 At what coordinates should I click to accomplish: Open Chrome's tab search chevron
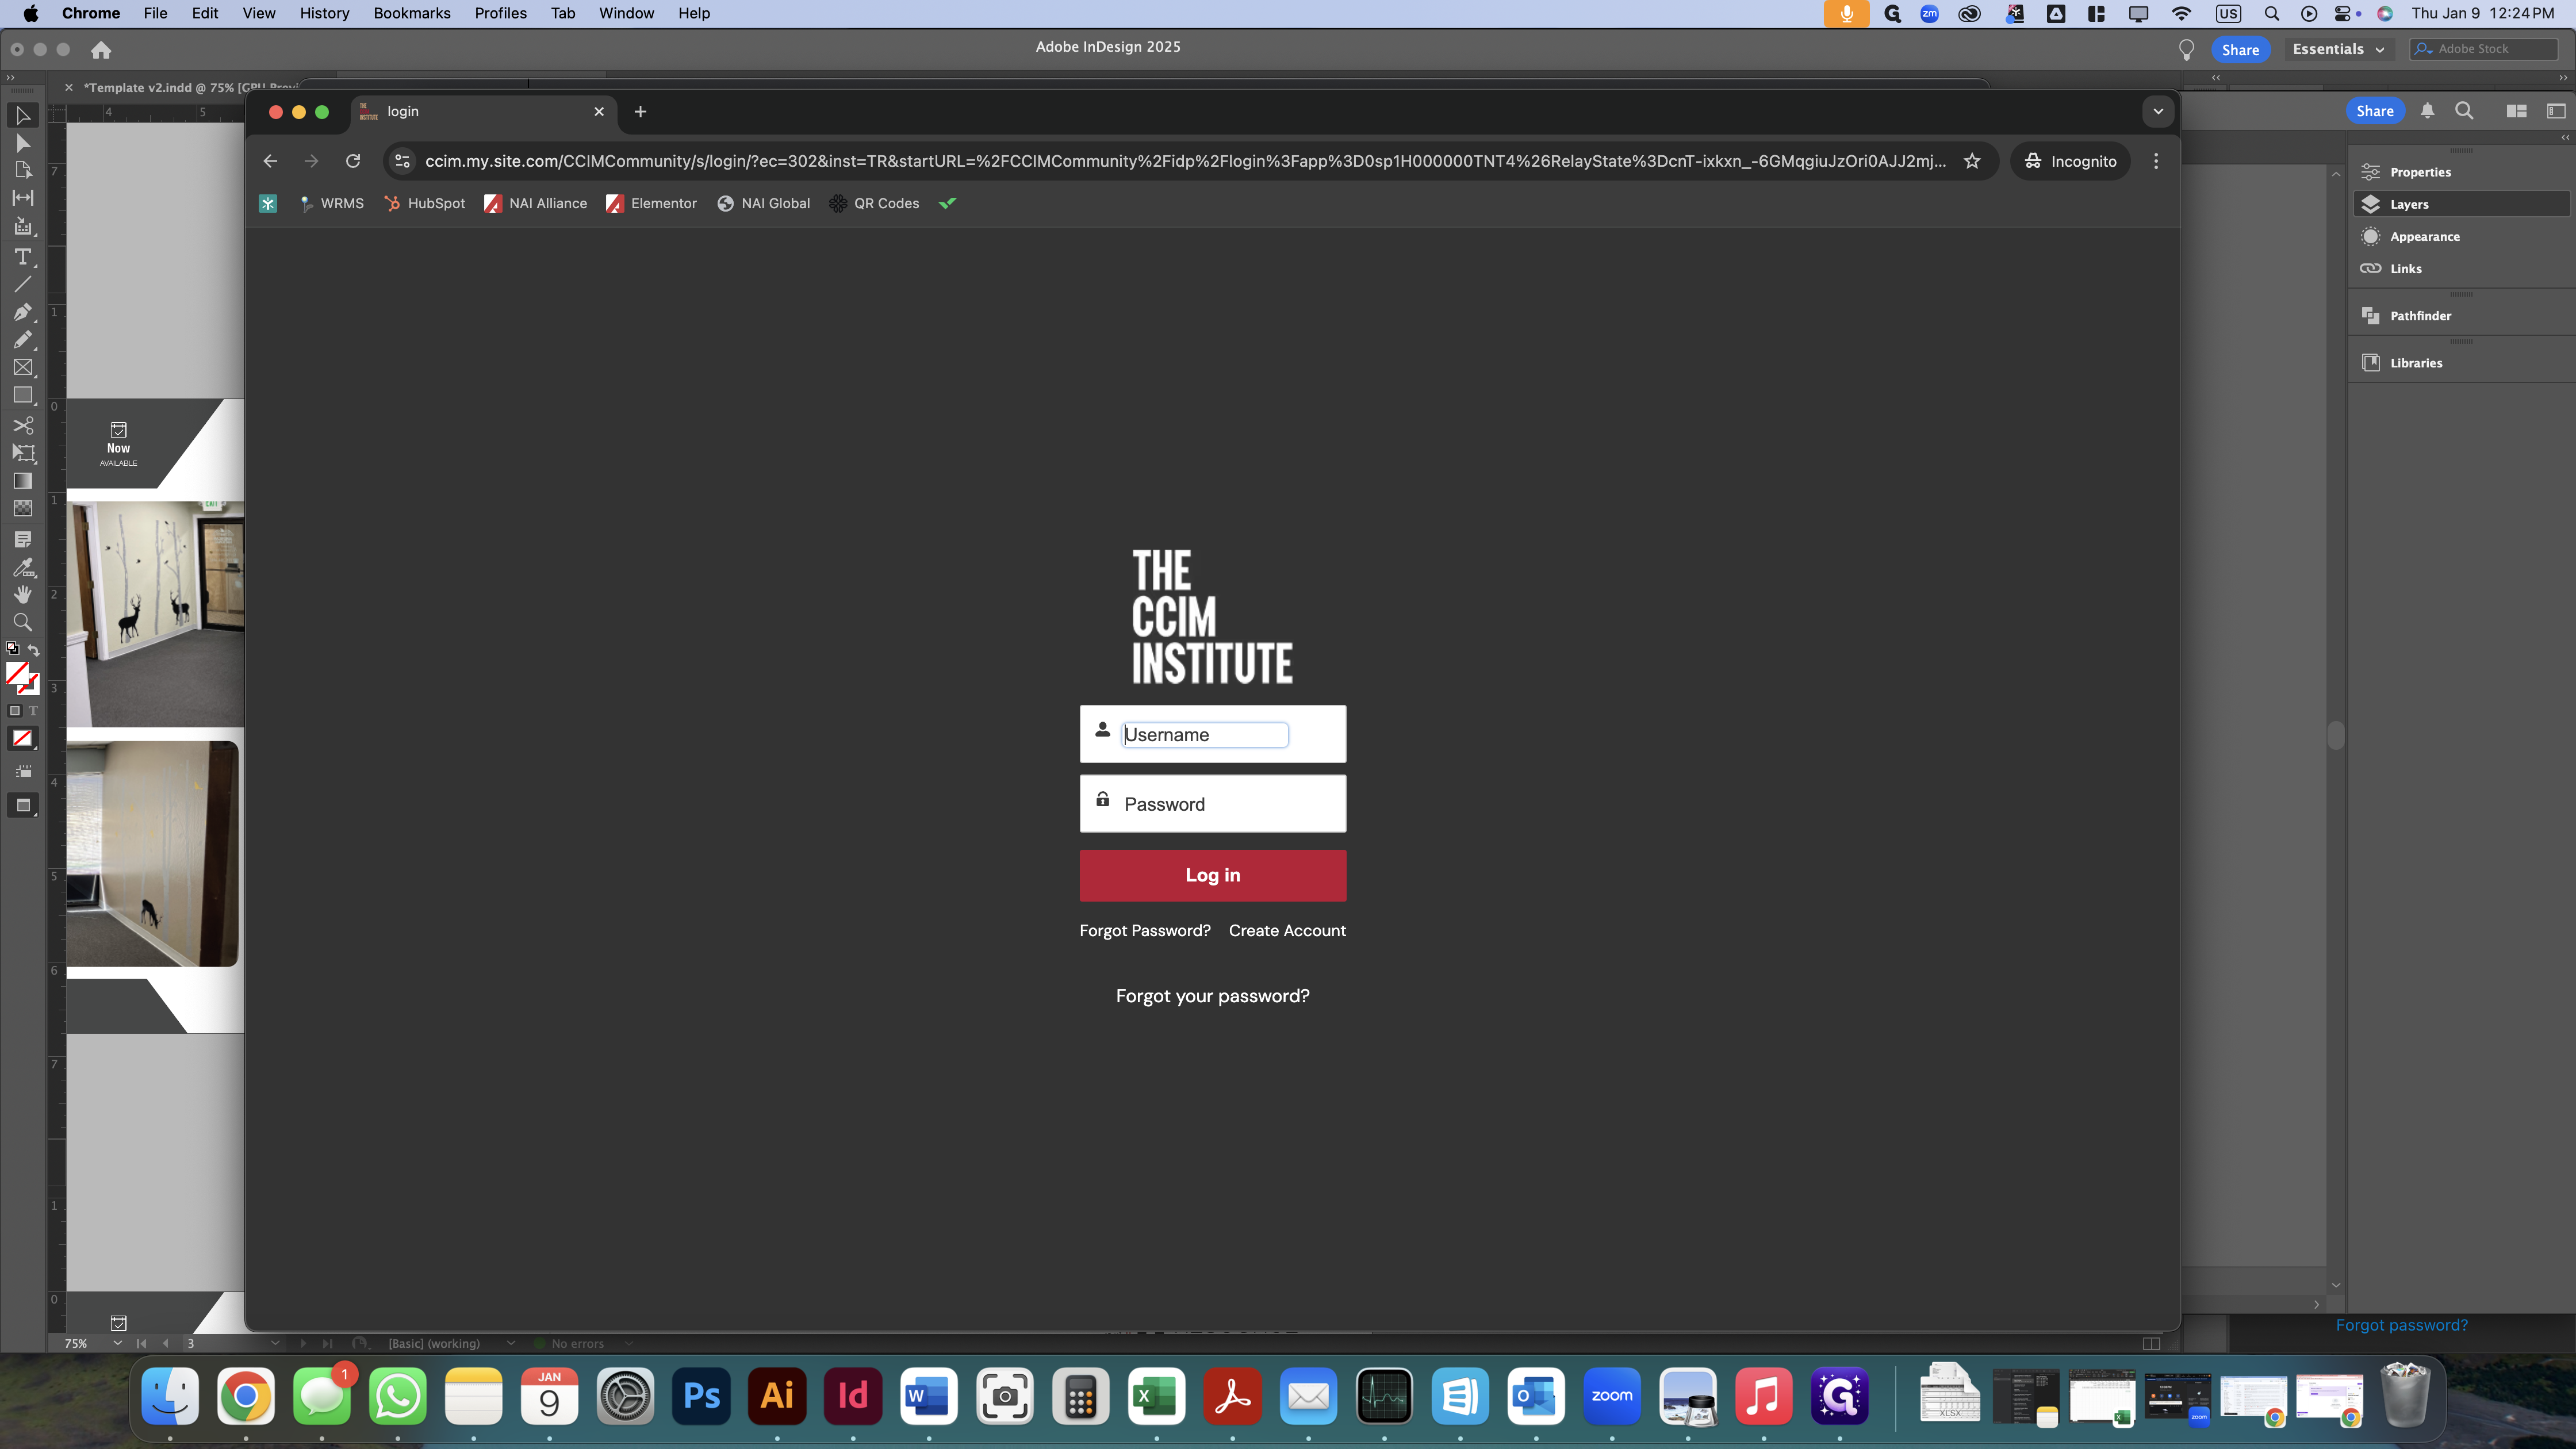(x=2158, y=112)
